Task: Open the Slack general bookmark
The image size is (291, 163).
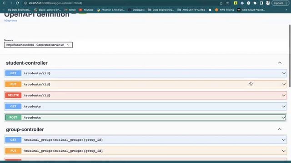Action: pos(47,10)
